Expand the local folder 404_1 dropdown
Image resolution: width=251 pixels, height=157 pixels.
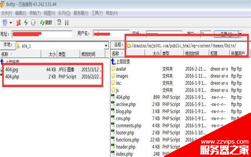coord(106,46)
